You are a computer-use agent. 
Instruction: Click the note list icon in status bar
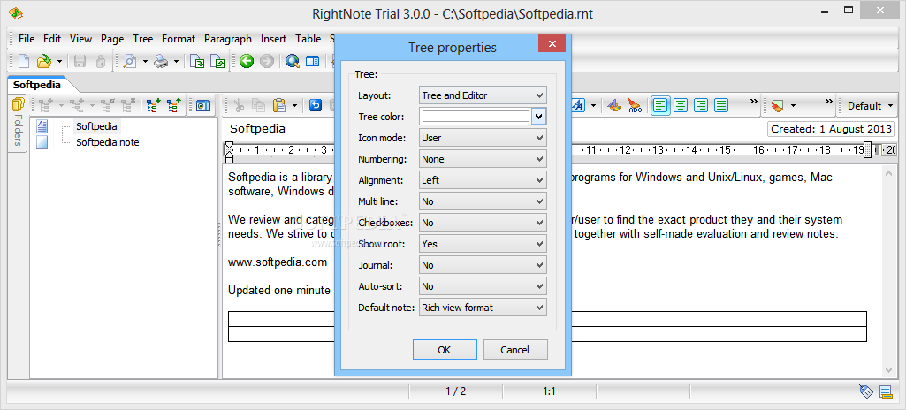click(x=886, y=391)
